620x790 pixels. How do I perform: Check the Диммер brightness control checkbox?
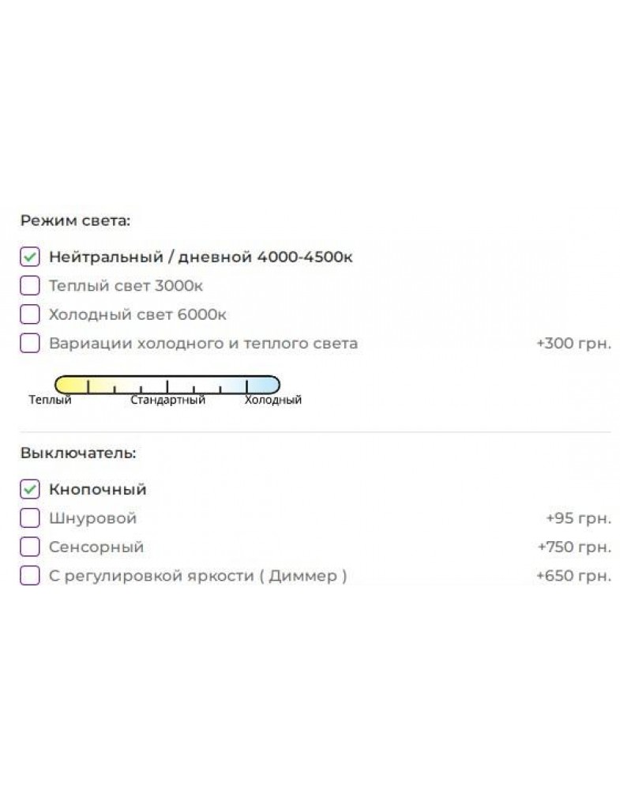tap(30, 575)
